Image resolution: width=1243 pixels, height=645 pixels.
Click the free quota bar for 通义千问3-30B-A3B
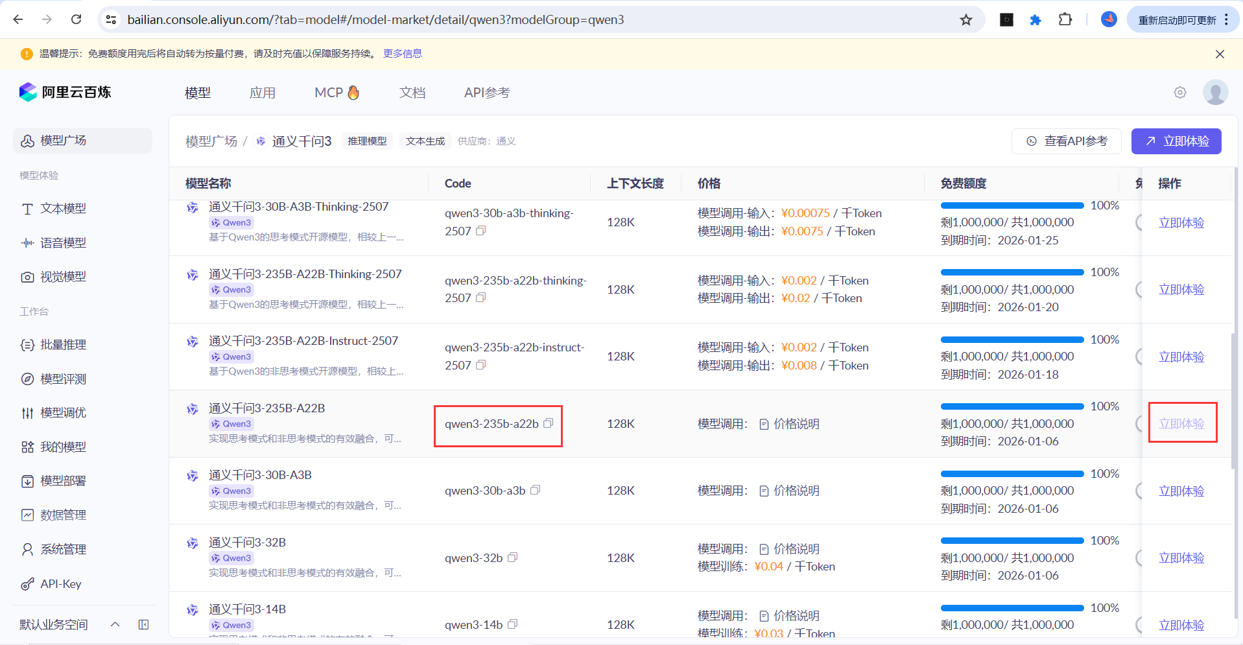[1012, 474]
